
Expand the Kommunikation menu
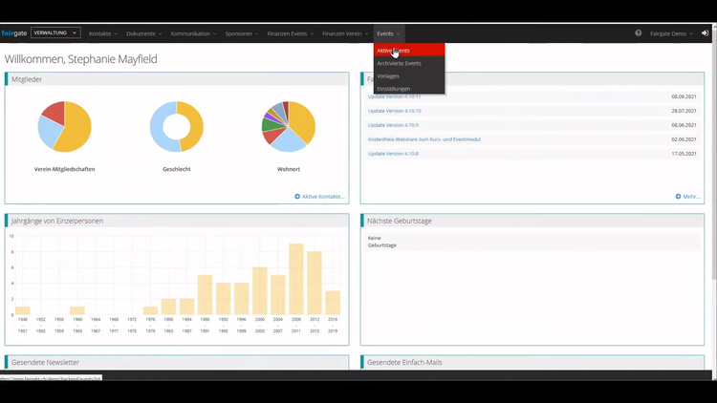point(193,33)
